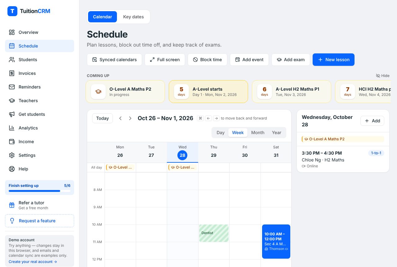Open Wednesday's all-day O-Level event

[183, 167]
